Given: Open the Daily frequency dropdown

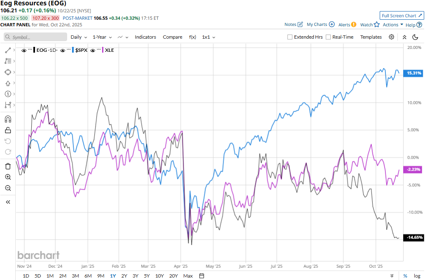Looking at the screenshot, I should click(x=79, y=37).
